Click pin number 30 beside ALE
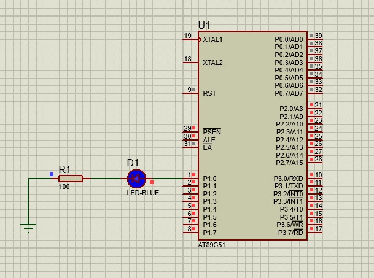Viewport: 374px width, 278px height. click(188, 136)
